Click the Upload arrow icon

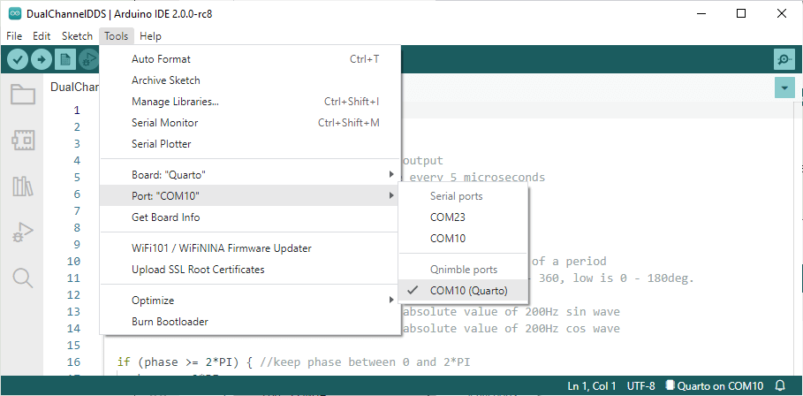tap(42, 59)
